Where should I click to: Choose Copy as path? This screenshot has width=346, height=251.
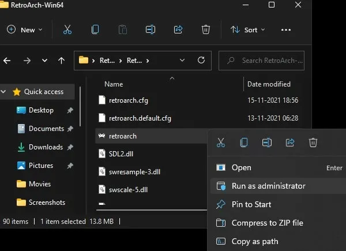click(279, 242)
